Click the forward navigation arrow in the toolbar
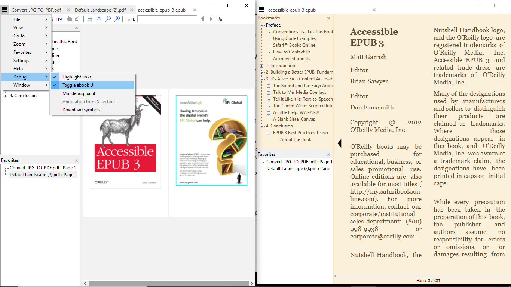The height and width of the screenshot is (287, 511). pyautogui.click(x=77, y=19)
